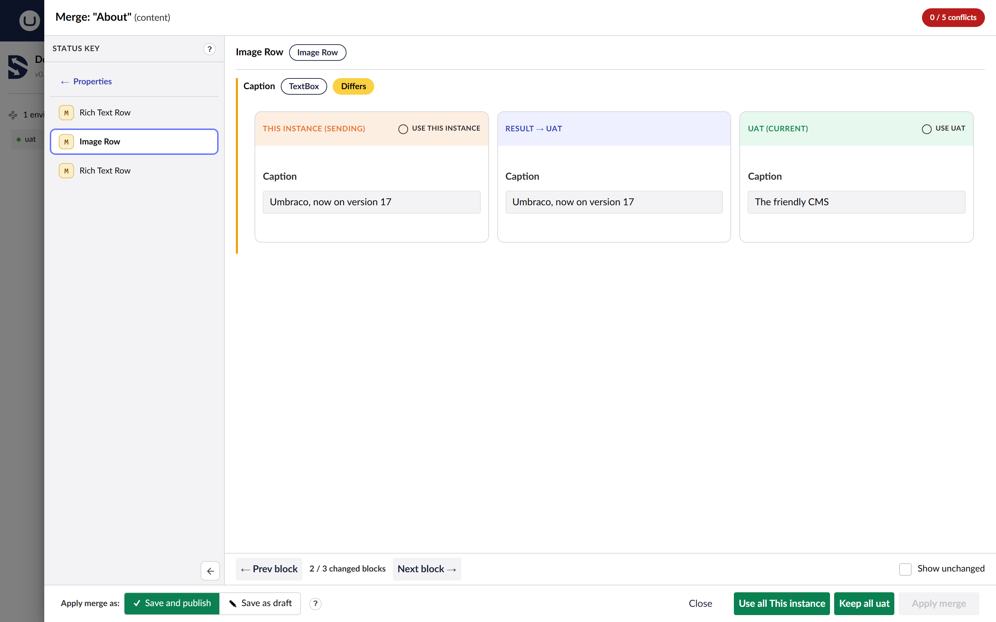The width and height of the screenshot is (996, 622).
Task: Click the TextBox type tag
Action: 304,86
